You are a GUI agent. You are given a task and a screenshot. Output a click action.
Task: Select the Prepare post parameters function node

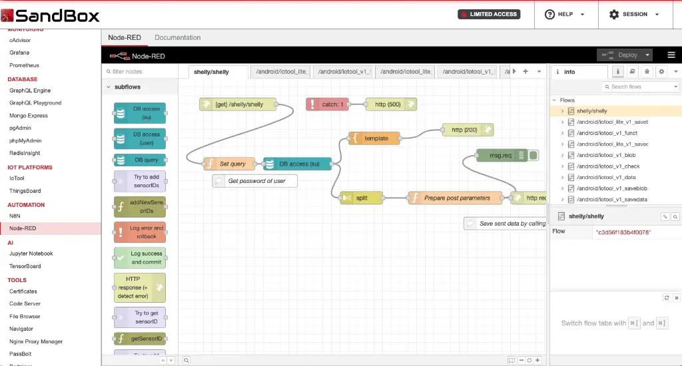[x=456, y=198]
